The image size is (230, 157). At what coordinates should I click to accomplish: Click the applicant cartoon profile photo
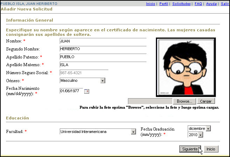[x=186, y=67]
